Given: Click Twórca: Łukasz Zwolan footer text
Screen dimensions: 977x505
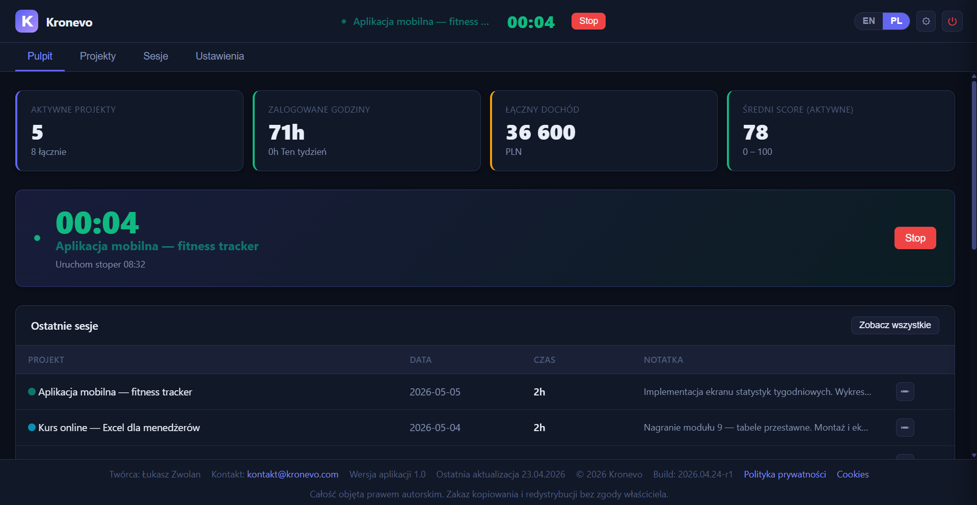Looking at the screenshot, I should click(x=155, y=474).
